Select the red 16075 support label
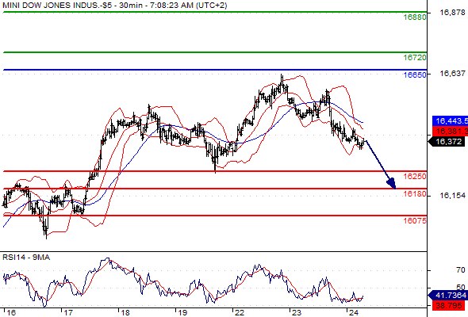 pyautogui.click(x=415, y=220)
